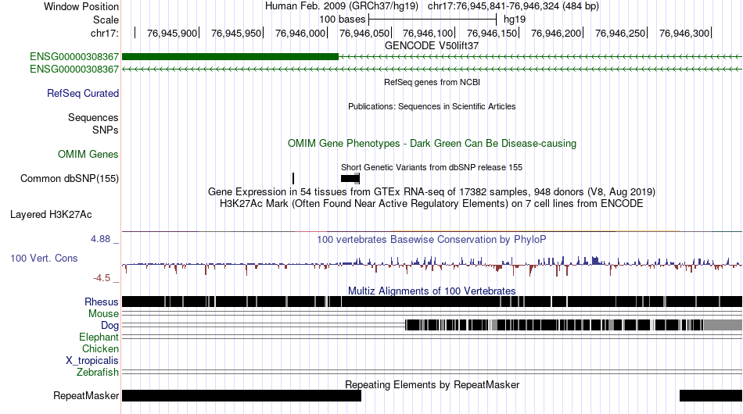Viewport: 743px width, 414px height.
Task: Click the hg19 text next to the scale bar
Action: pos(515,20)
